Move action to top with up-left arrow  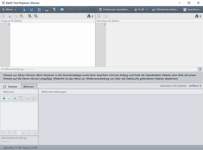pyautogui.click(x=3, y=133)
